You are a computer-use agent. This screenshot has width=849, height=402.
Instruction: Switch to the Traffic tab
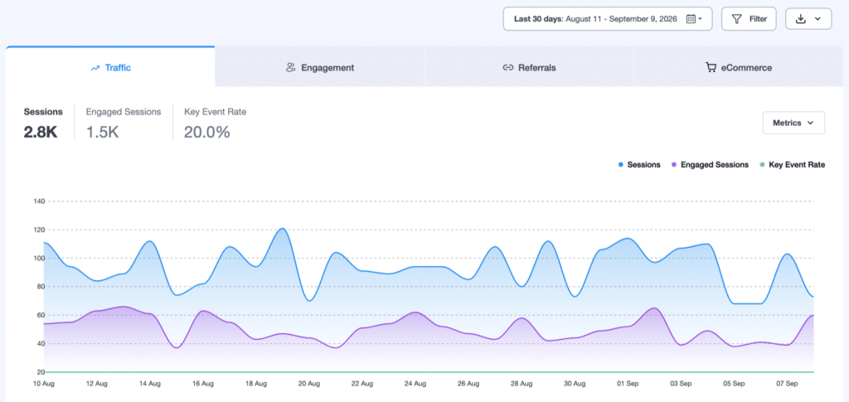[x=110, y=67]
